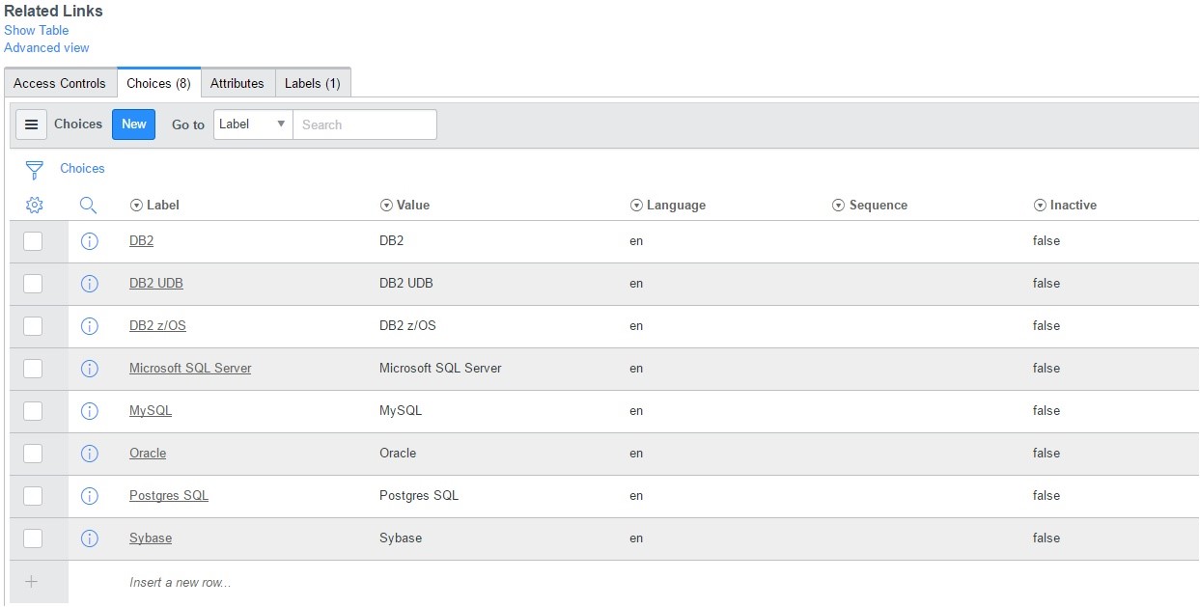Click the Oracle value cell
Viewport: 1200px width, 607px height.
398,453
